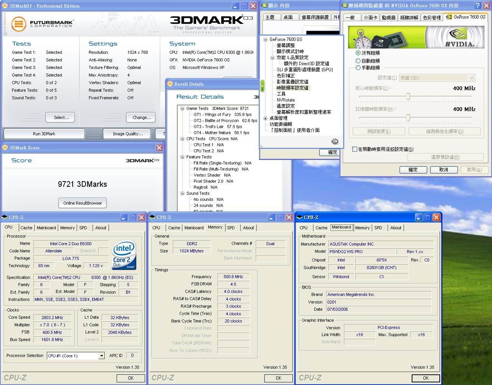Collapse the Sound Tests node in Result Details
This screenshot has height=385, width=492.
182,193
